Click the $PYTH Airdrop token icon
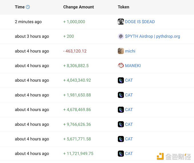Viewport: 194px width, 163px height. pyautogui.click(x=121, y=36)
